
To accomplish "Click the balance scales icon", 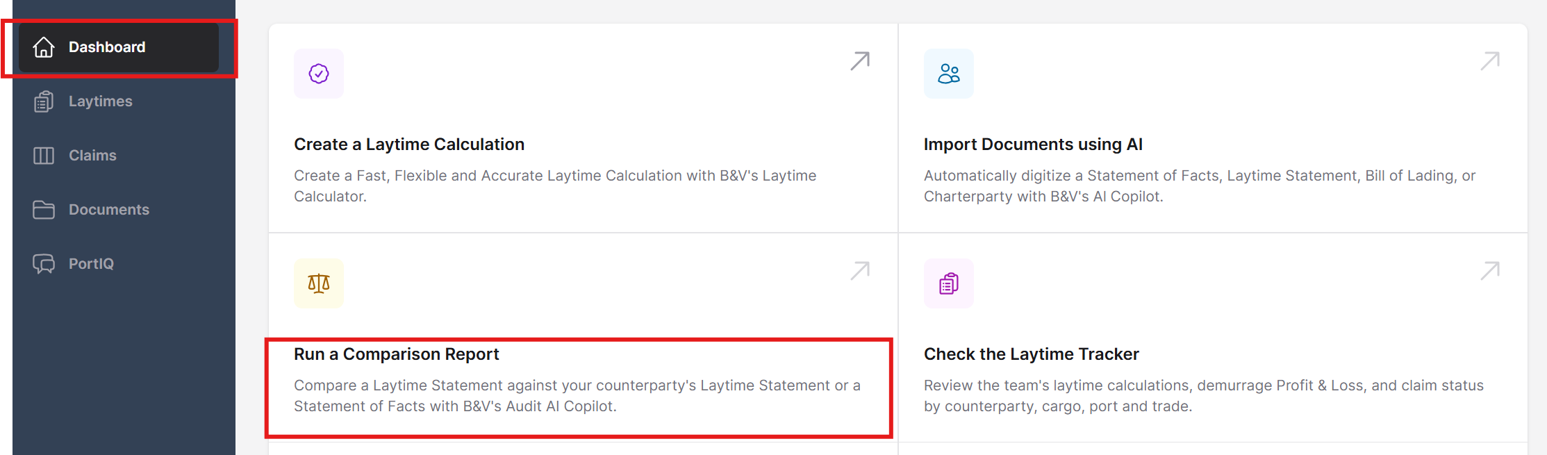I will 319,283.
